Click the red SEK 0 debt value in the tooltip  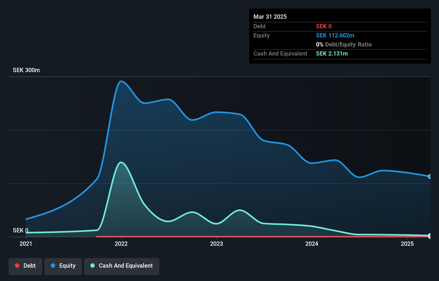point(324,26)
